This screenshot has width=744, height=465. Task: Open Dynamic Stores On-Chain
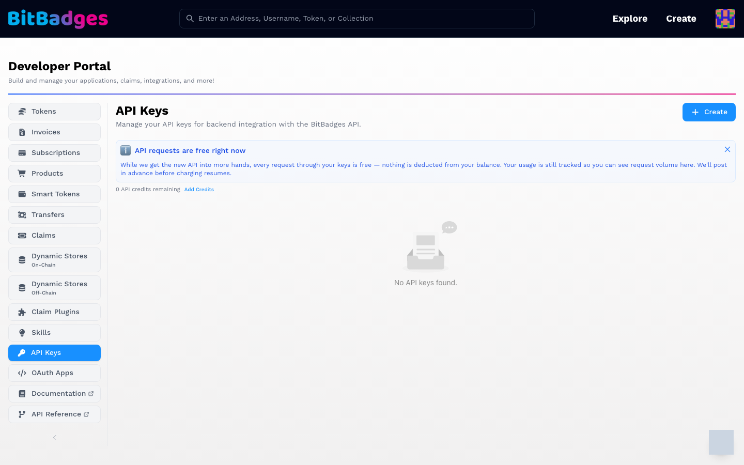(x=54, y=260)
